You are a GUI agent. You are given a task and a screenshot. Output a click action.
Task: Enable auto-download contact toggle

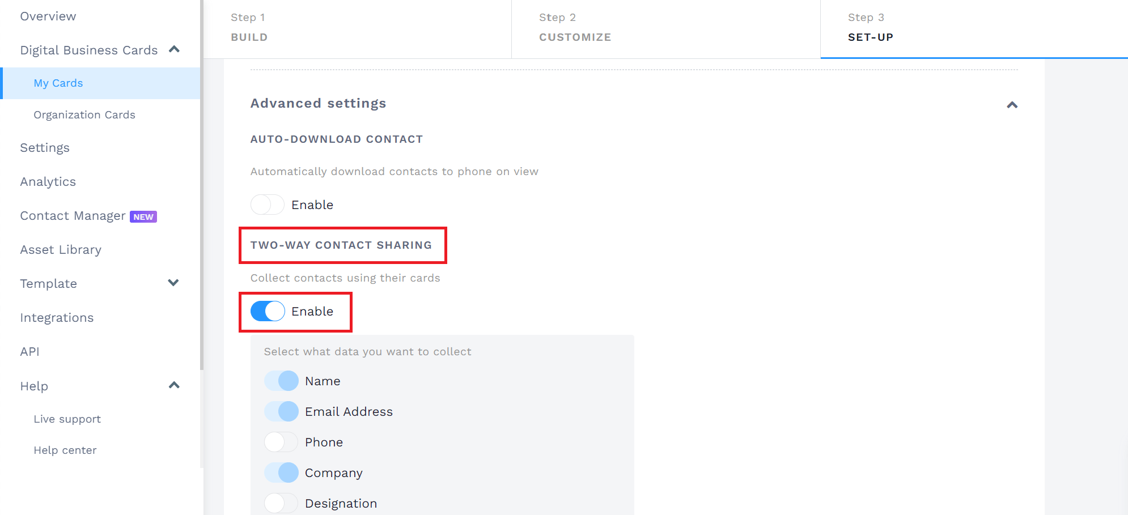(x=268, y=205)
